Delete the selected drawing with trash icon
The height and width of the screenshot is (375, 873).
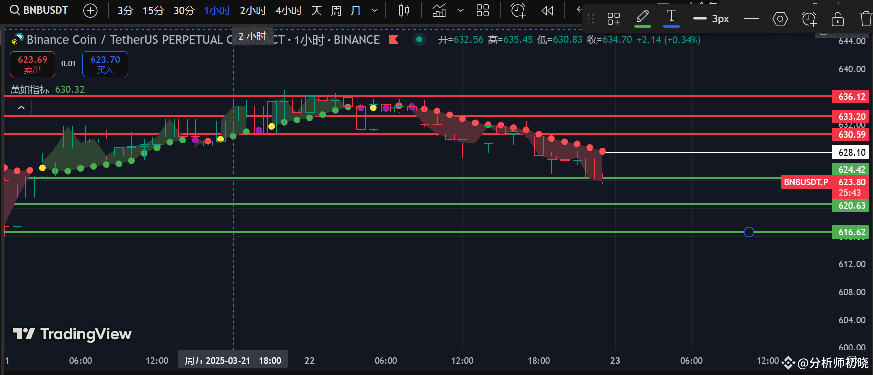(x=866, y=19)
